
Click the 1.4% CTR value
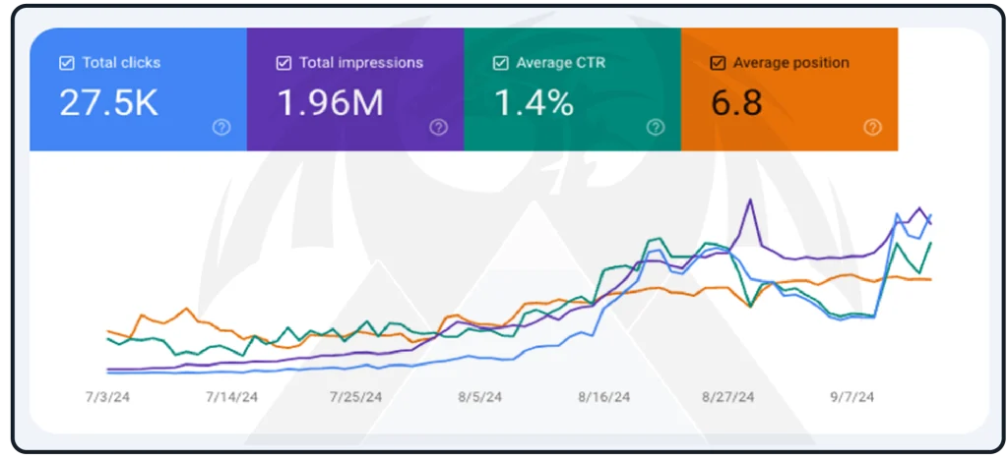tap(533, 102)
